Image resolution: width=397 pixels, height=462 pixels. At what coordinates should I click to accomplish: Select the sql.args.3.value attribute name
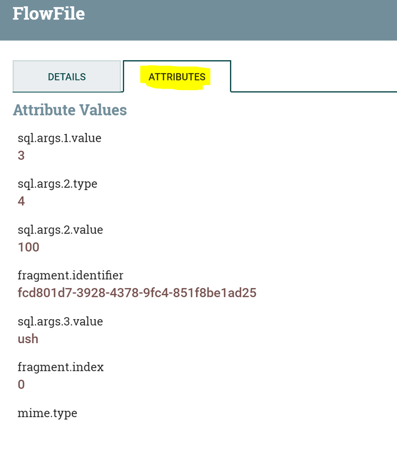[60, 322]
